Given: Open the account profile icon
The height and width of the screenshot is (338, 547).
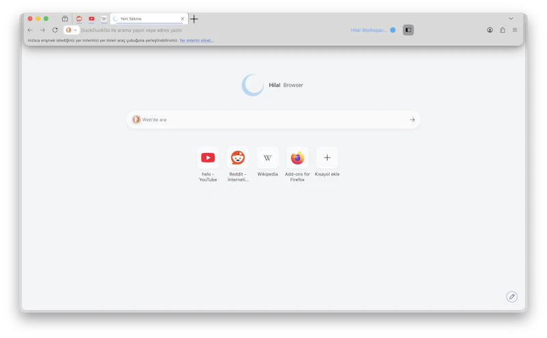Looking at the screenshot, I should coord(490,30).
